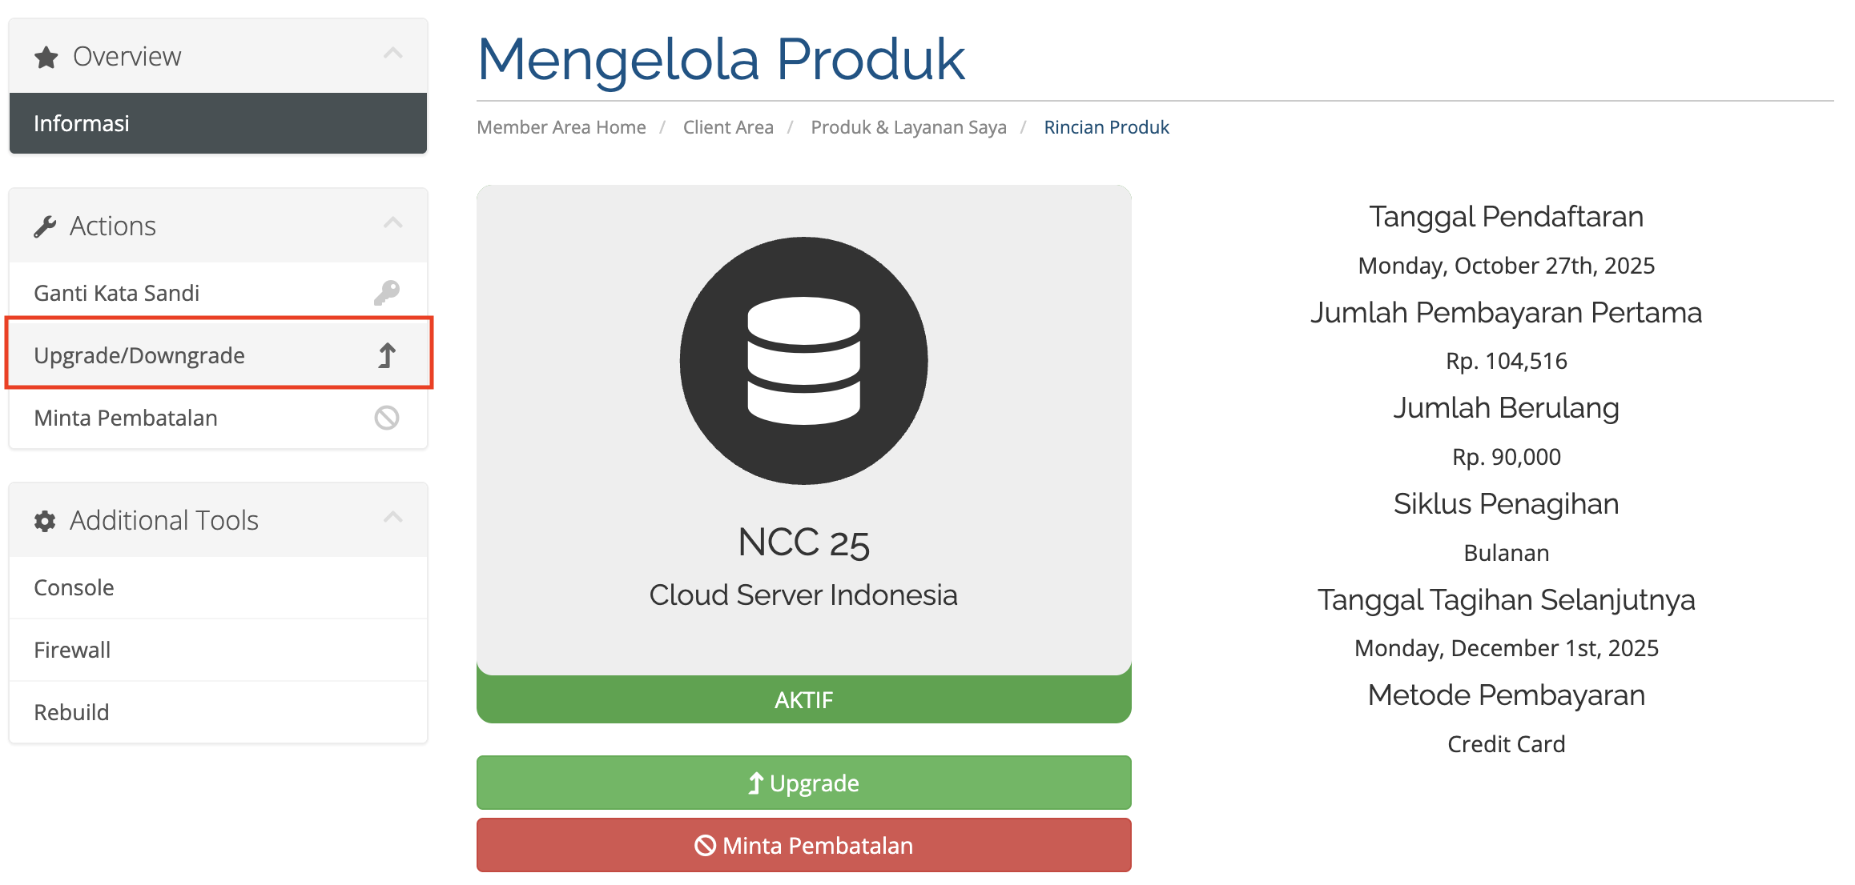Open Console from Additional Tools

[74, 587]
